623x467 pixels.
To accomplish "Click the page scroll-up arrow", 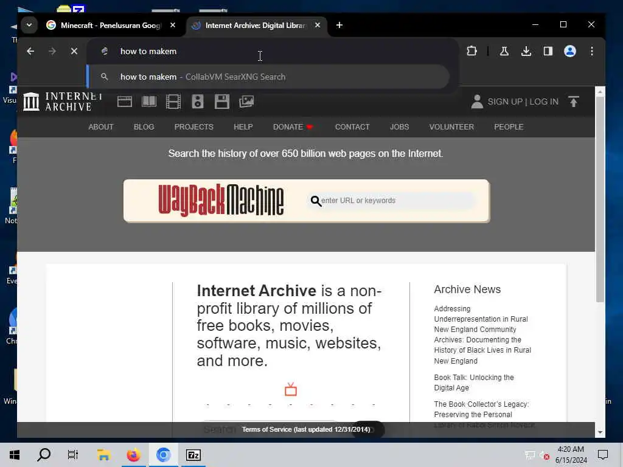I will pos(600,92).
